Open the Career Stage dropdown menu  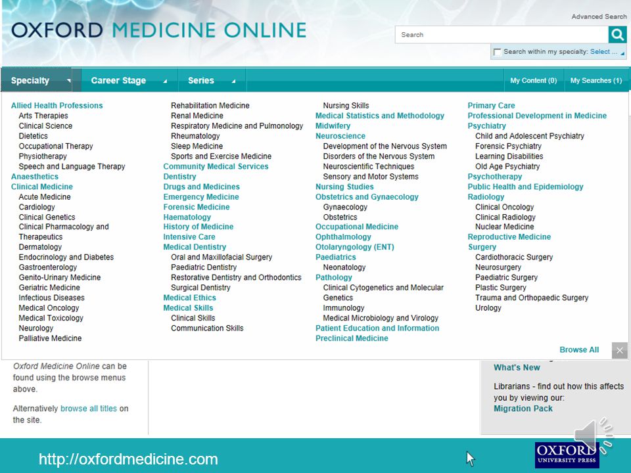click(129, 80)
